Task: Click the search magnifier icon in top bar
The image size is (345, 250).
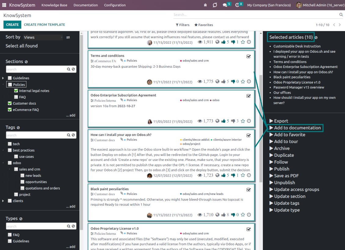Action: (341, 15)
